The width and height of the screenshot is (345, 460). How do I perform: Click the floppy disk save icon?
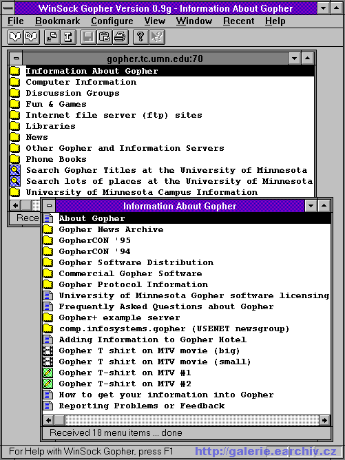(x=88, y=37)
